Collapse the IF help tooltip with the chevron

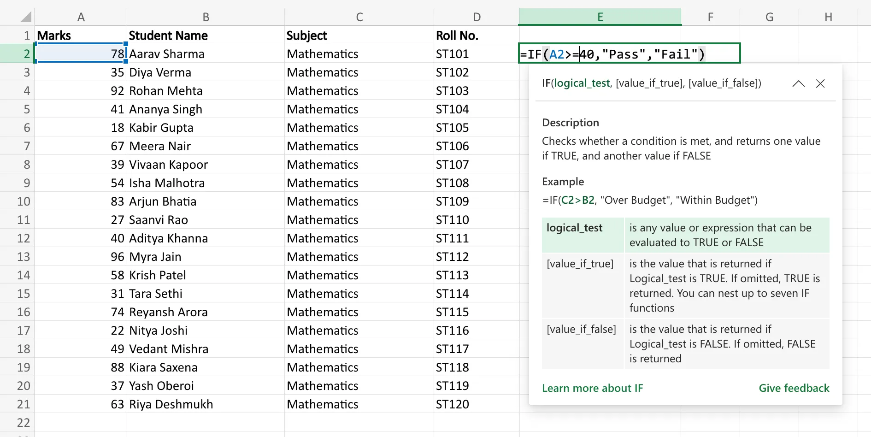798,83
